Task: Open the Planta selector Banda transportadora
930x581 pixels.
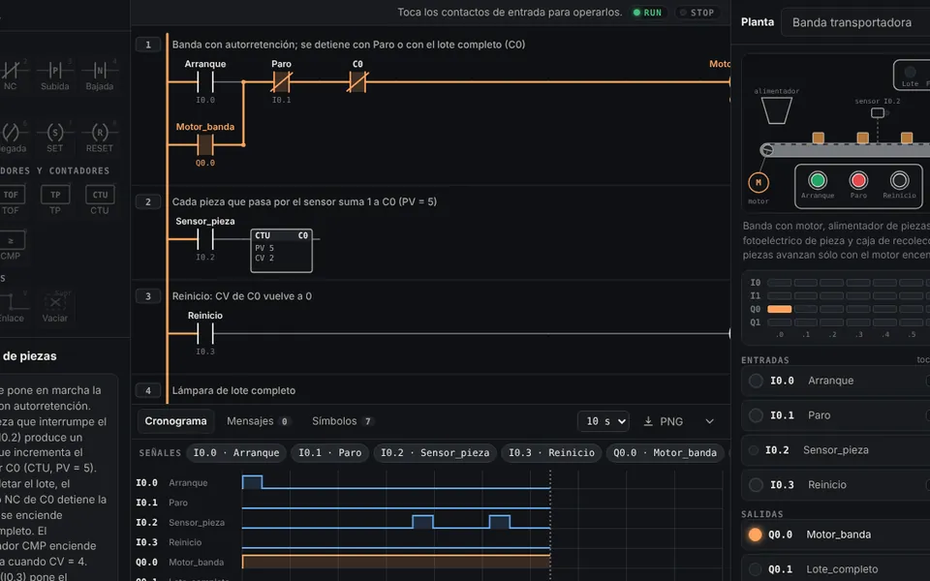Action: click(x=855, y=22)
